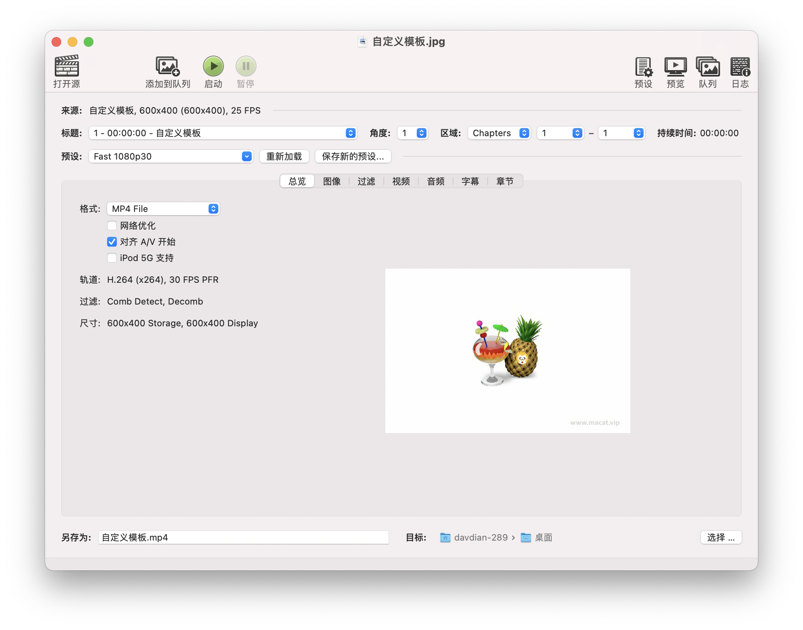Enable iPod 5G 支持 checkbox
Image resolution: width=803 pixels, height=630 pixels.
[x=112, y=258]
